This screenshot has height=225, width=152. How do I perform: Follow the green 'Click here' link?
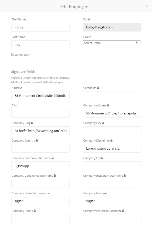[16, 82]
